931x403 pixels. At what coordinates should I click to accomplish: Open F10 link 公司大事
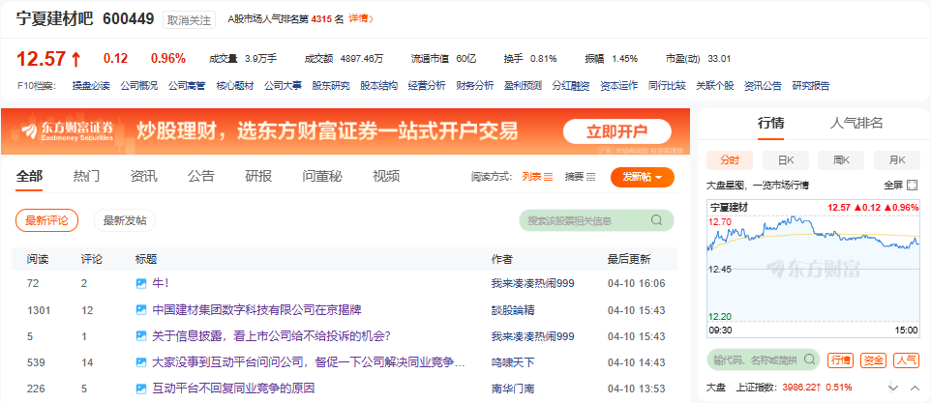[284, 86]
